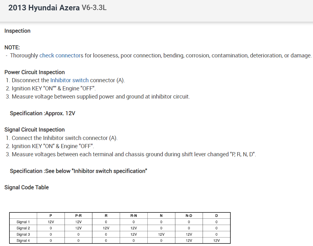Image resolution: width=313 pixels, height=246 pixels.
Task: Click Signal 1 value under P
Action: (x=51, y=222)
